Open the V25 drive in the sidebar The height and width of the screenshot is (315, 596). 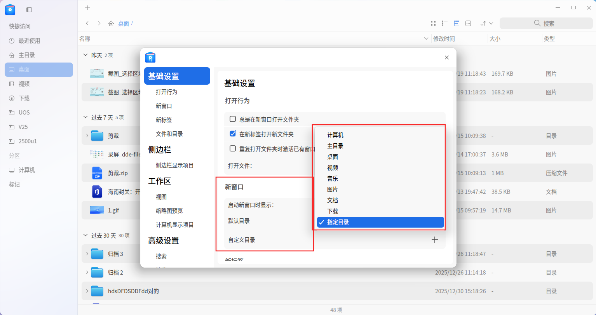pos(39,127)
